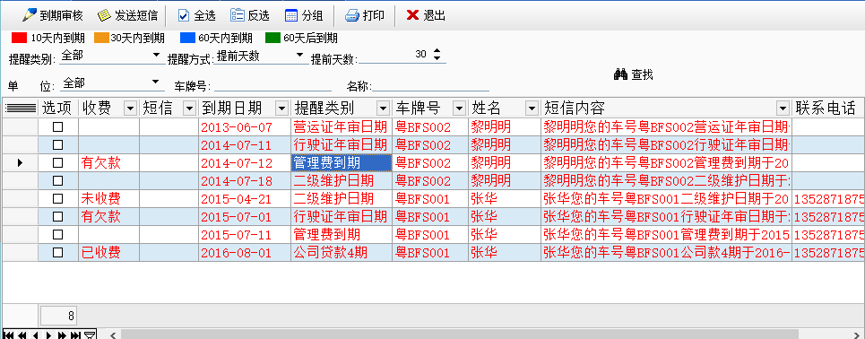Open filter dropdown on 车牌号 column header
Image resolution: width=865 pixels, height=339 pixels.
[x=459, y=108]
